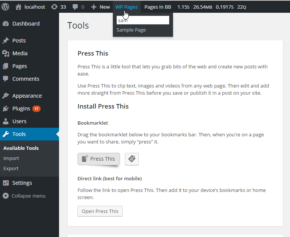Click the Bookmarklet subheading
This screenshot has width=290, height=237.
[x=93, y=123]
